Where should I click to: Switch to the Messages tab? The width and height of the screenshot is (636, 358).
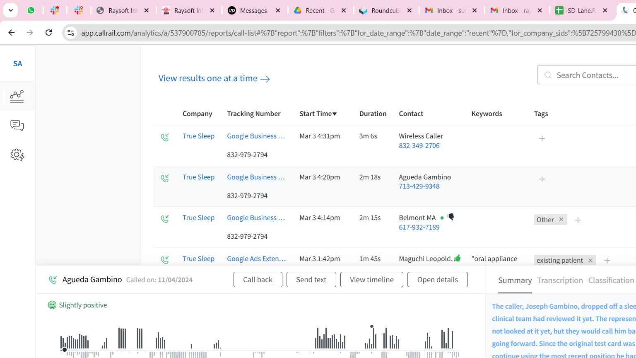coord(254,10)
